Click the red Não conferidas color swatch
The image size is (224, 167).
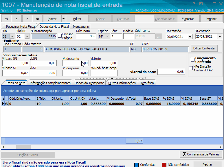pos(164,165)
